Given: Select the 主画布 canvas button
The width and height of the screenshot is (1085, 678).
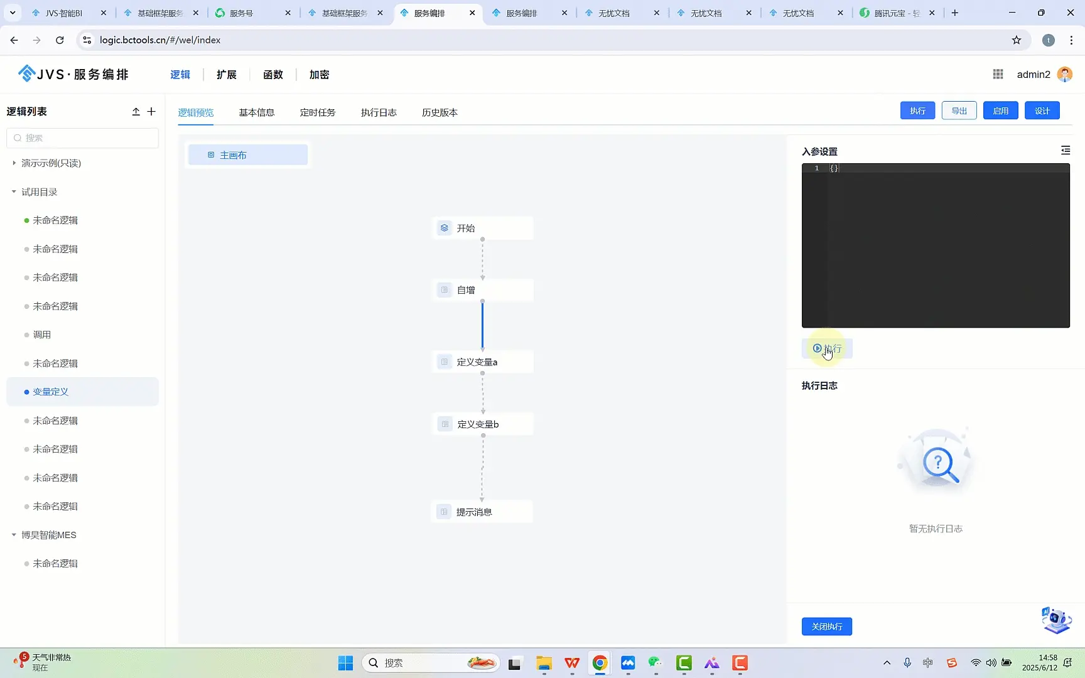Looking at the screenshot, I should click(247, 154).
